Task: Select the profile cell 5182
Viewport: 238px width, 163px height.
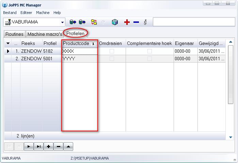Action: [x=52, y=51]
